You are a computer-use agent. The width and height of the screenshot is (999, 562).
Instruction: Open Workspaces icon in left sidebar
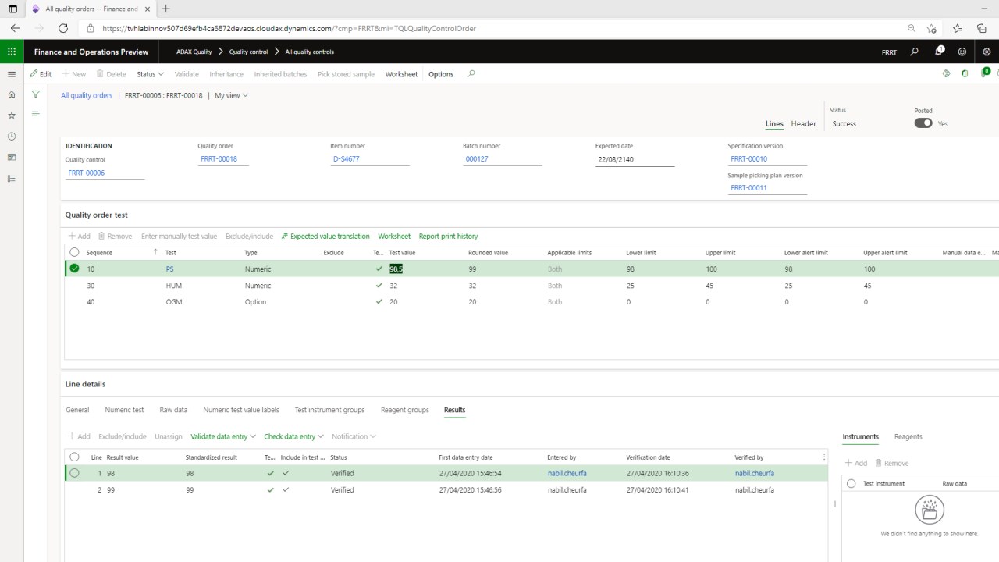pos(12,158)
